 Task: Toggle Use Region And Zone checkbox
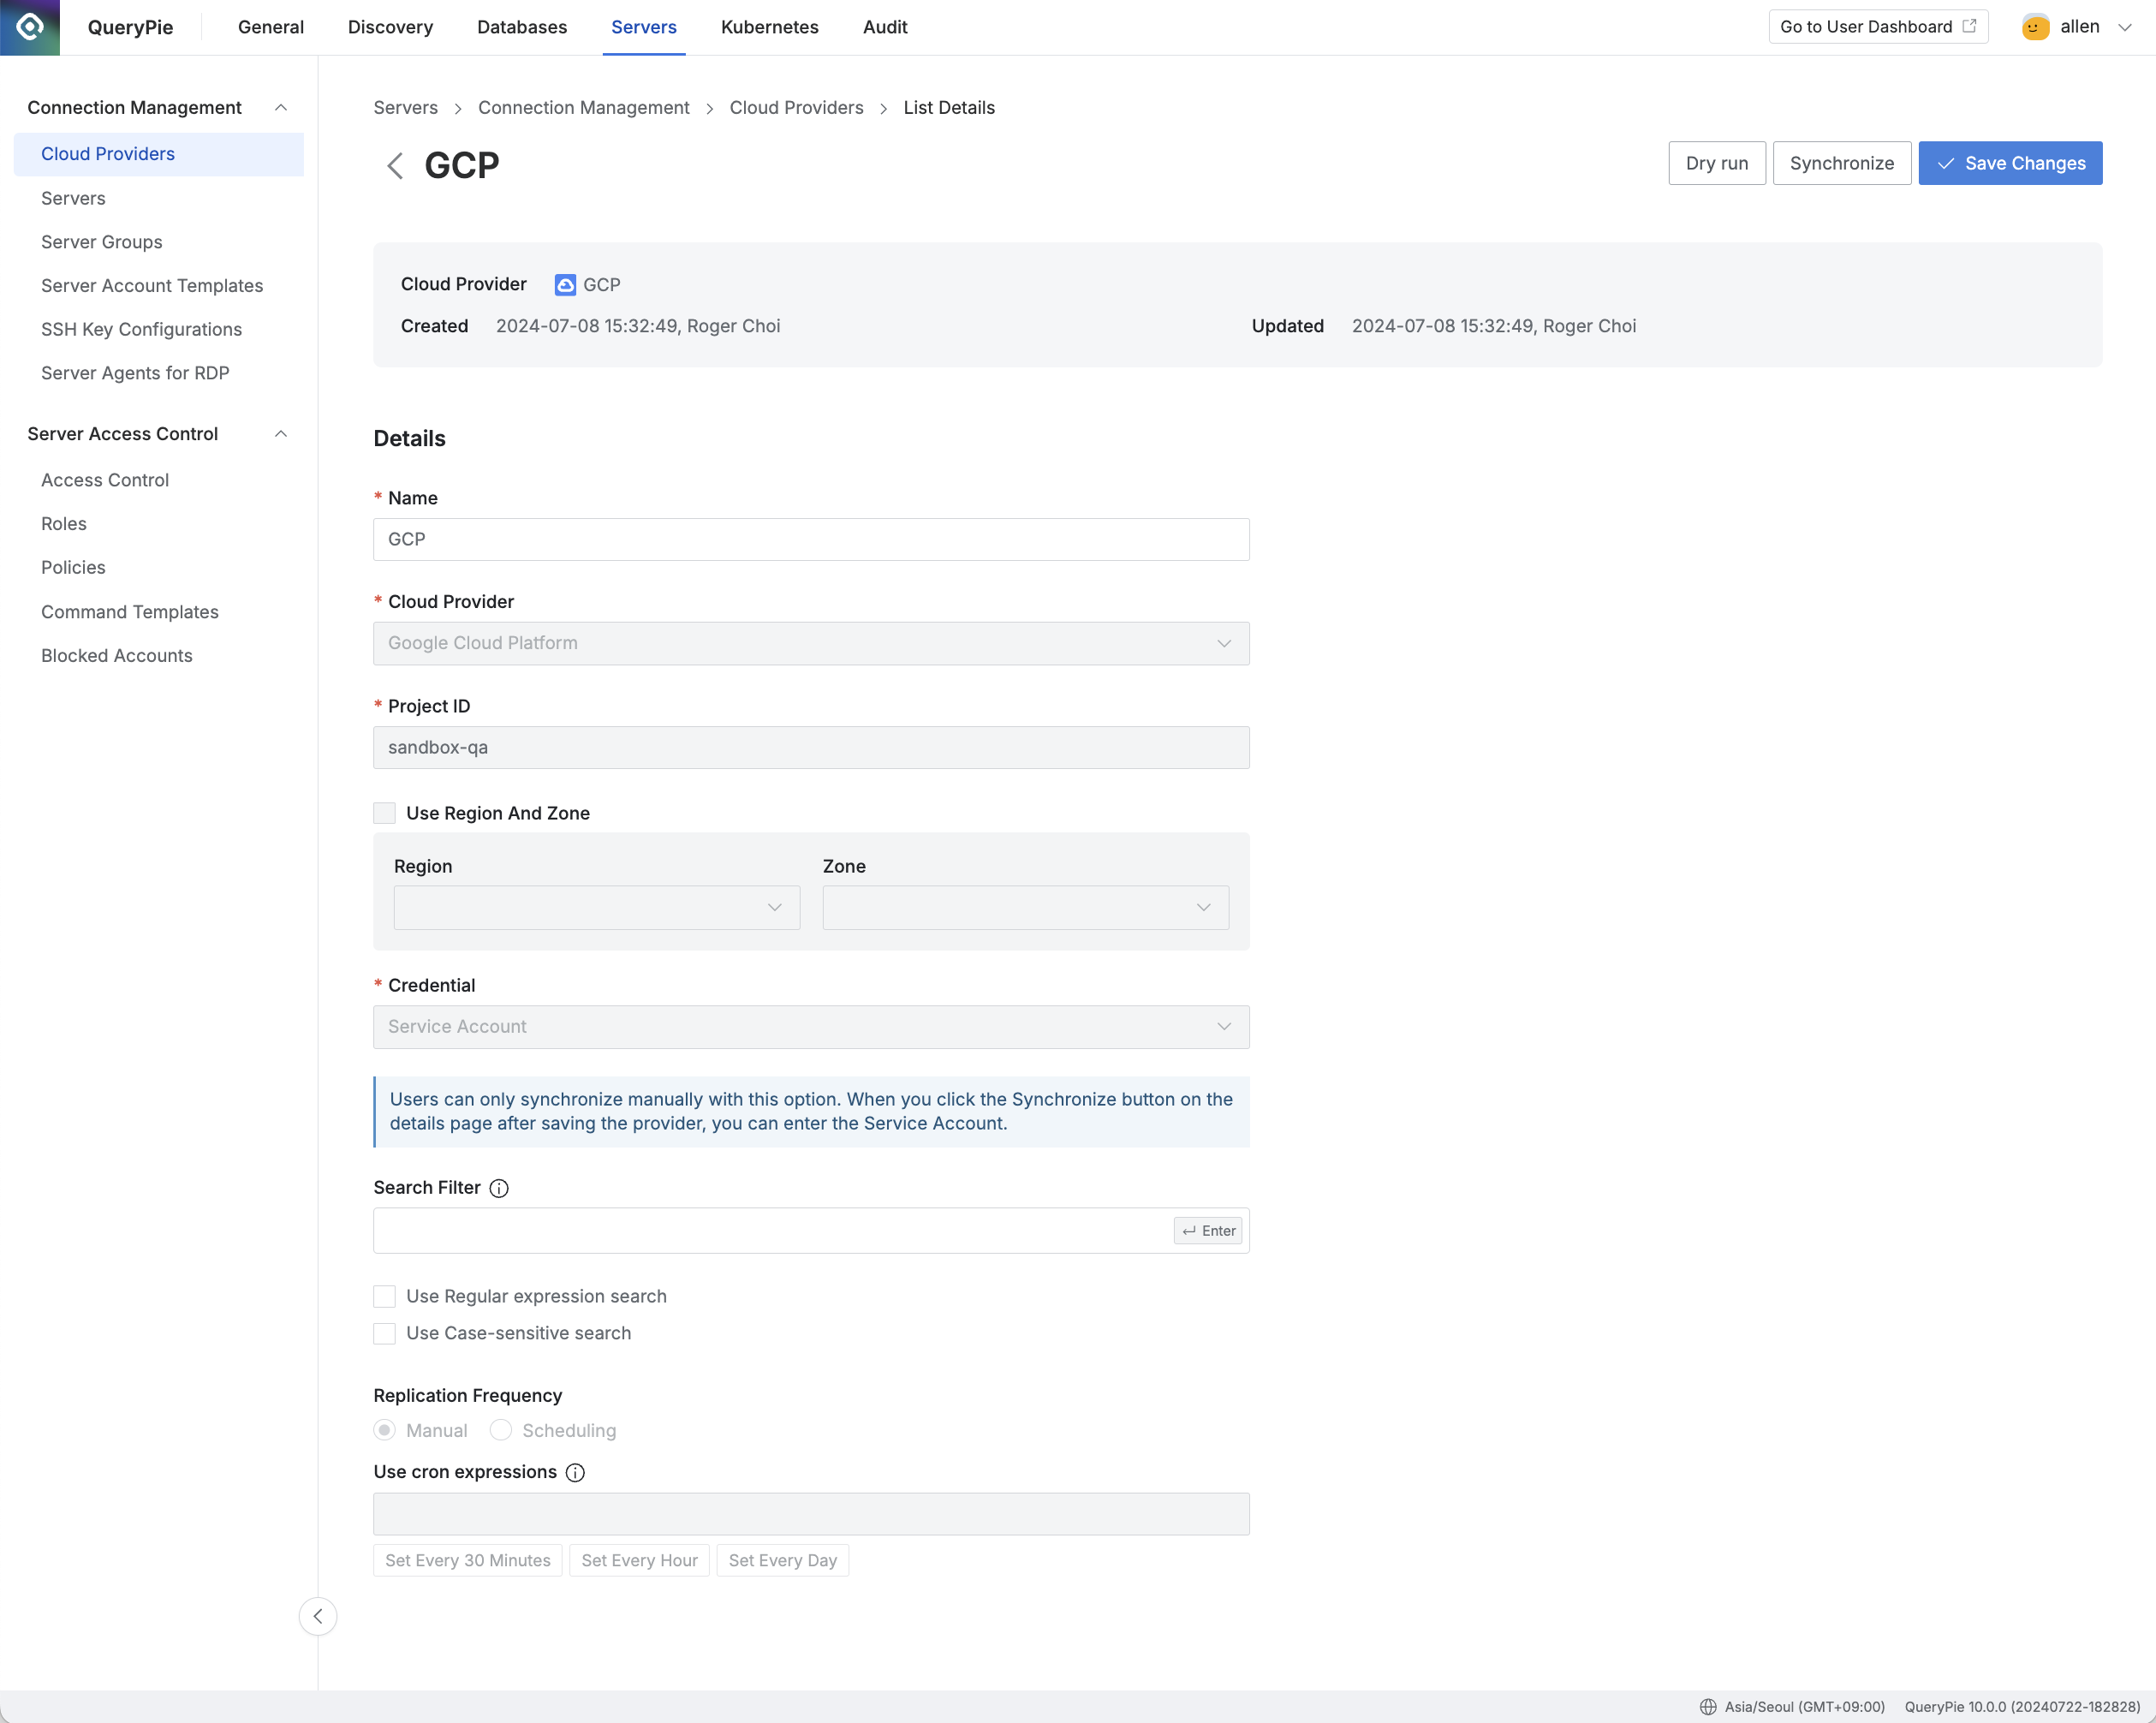point(384,813)
